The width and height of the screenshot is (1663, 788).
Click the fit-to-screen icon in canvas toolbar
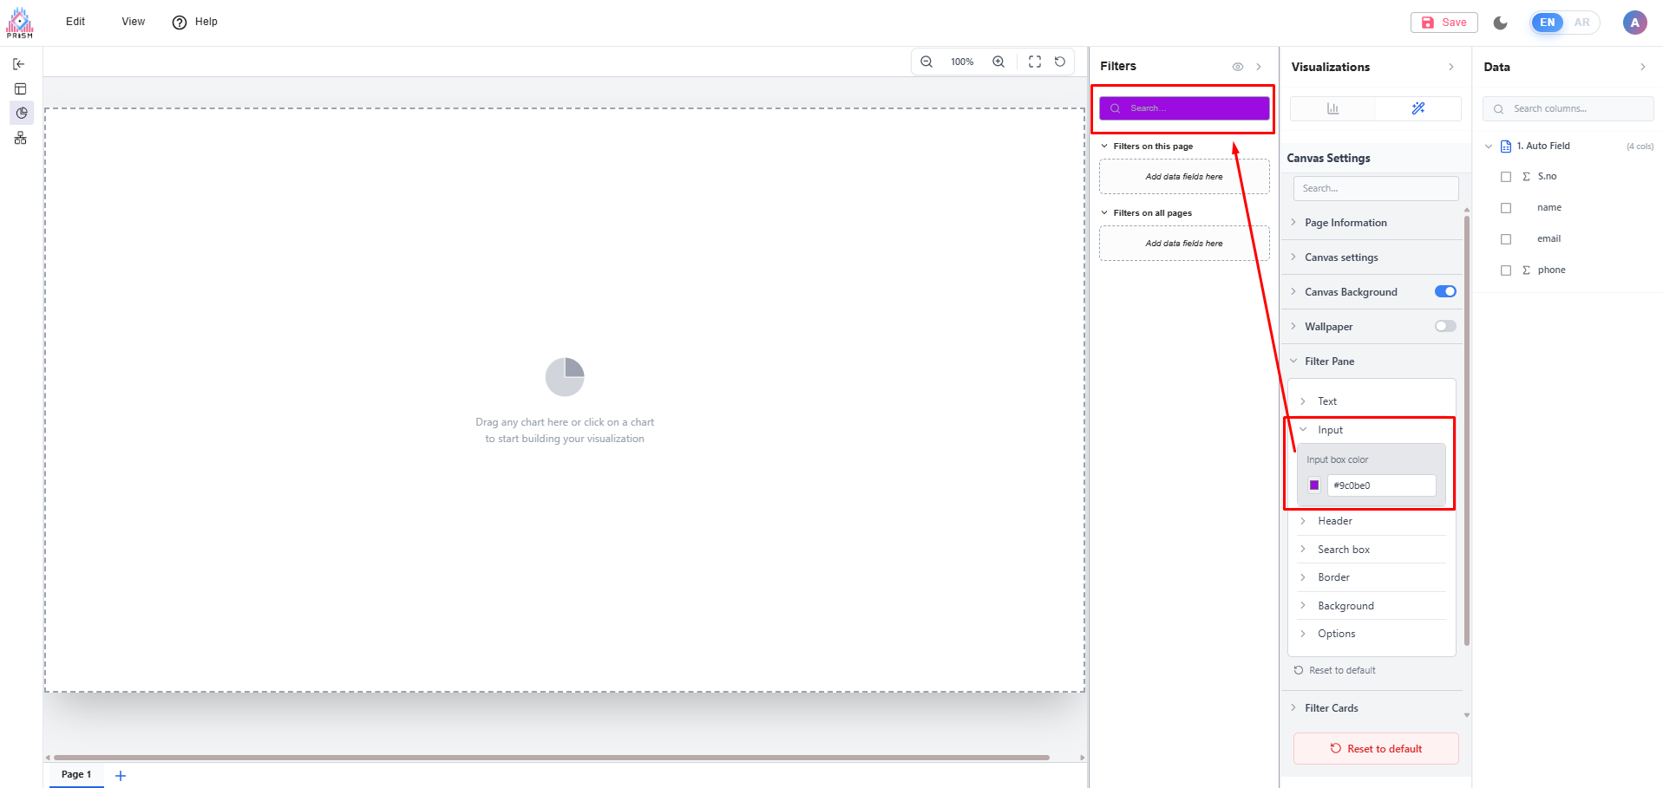[1035, 62]
